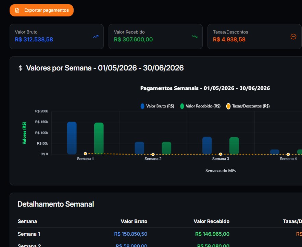Click the R$ 312.538,58 Valor Bruto total

[x=34, y=39]
